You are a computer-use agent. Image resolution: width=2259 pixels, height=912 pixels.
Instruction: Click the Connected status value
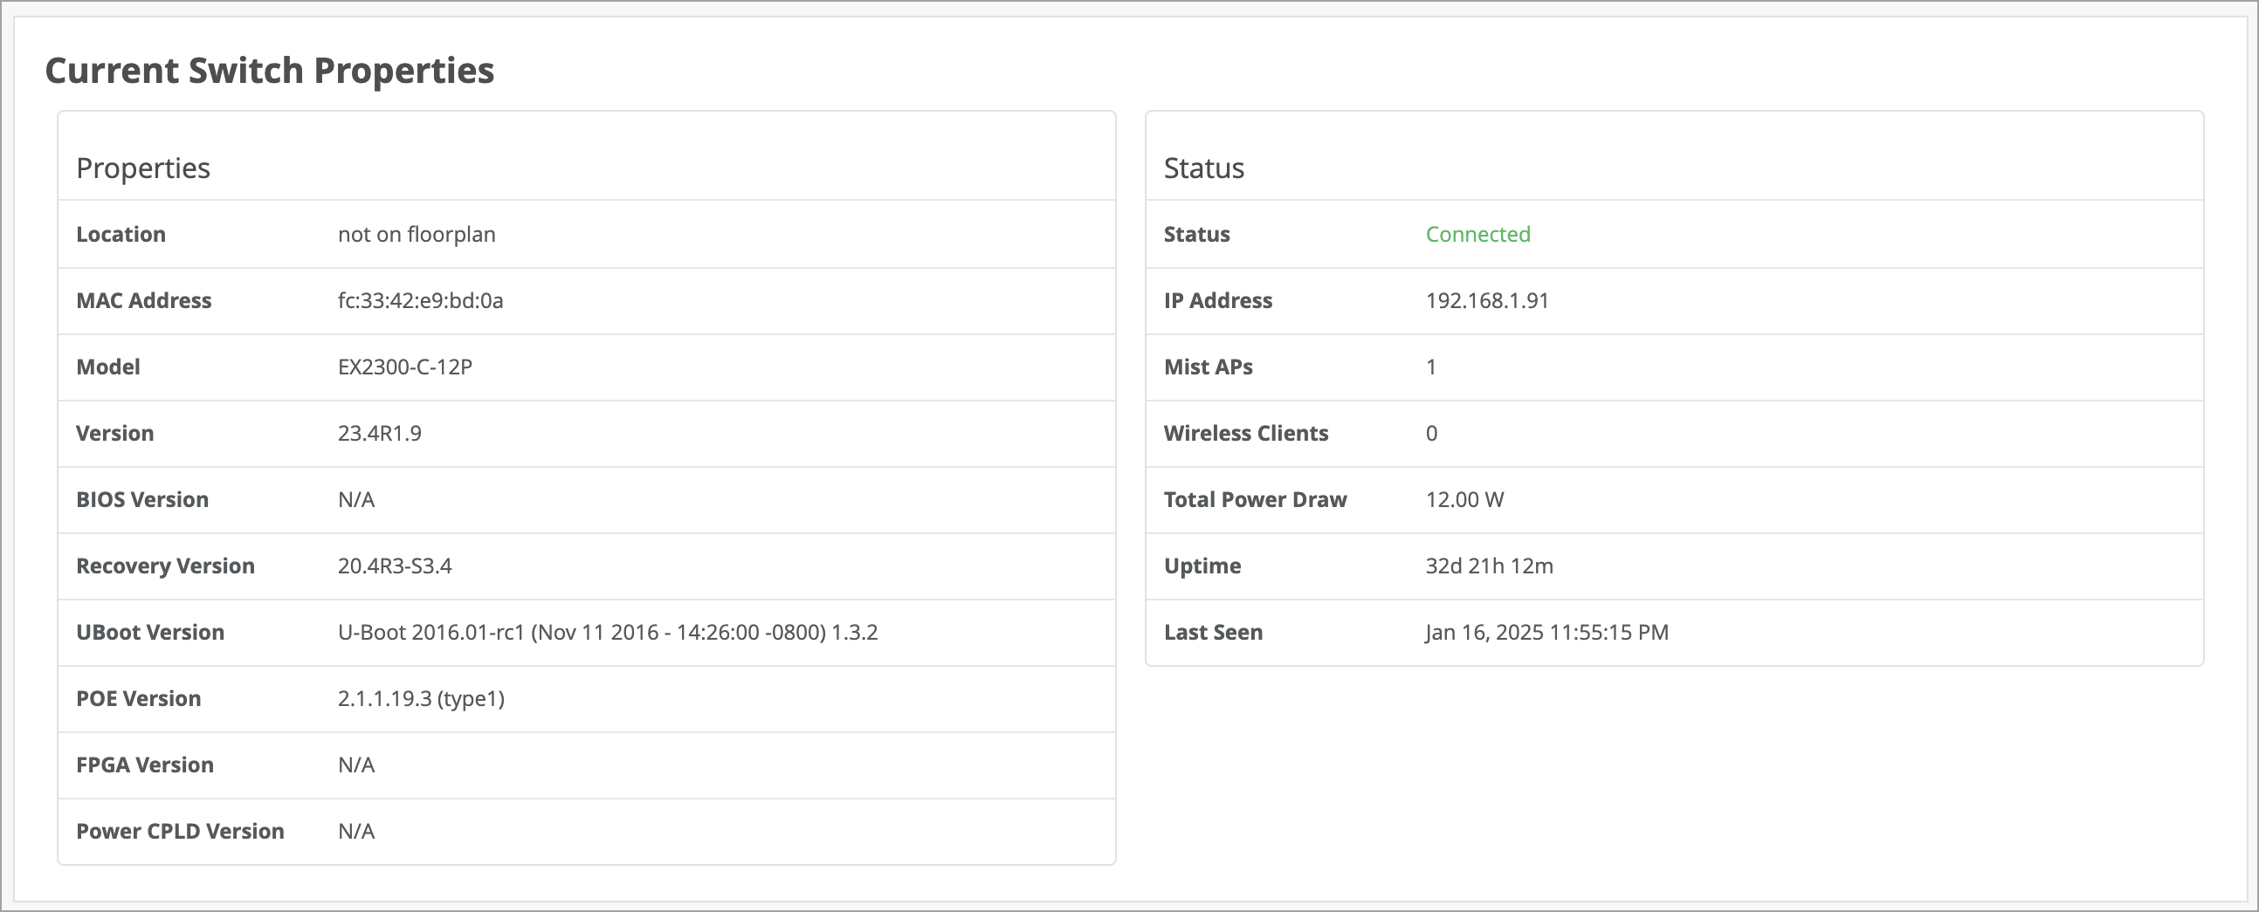(1477, 234)
